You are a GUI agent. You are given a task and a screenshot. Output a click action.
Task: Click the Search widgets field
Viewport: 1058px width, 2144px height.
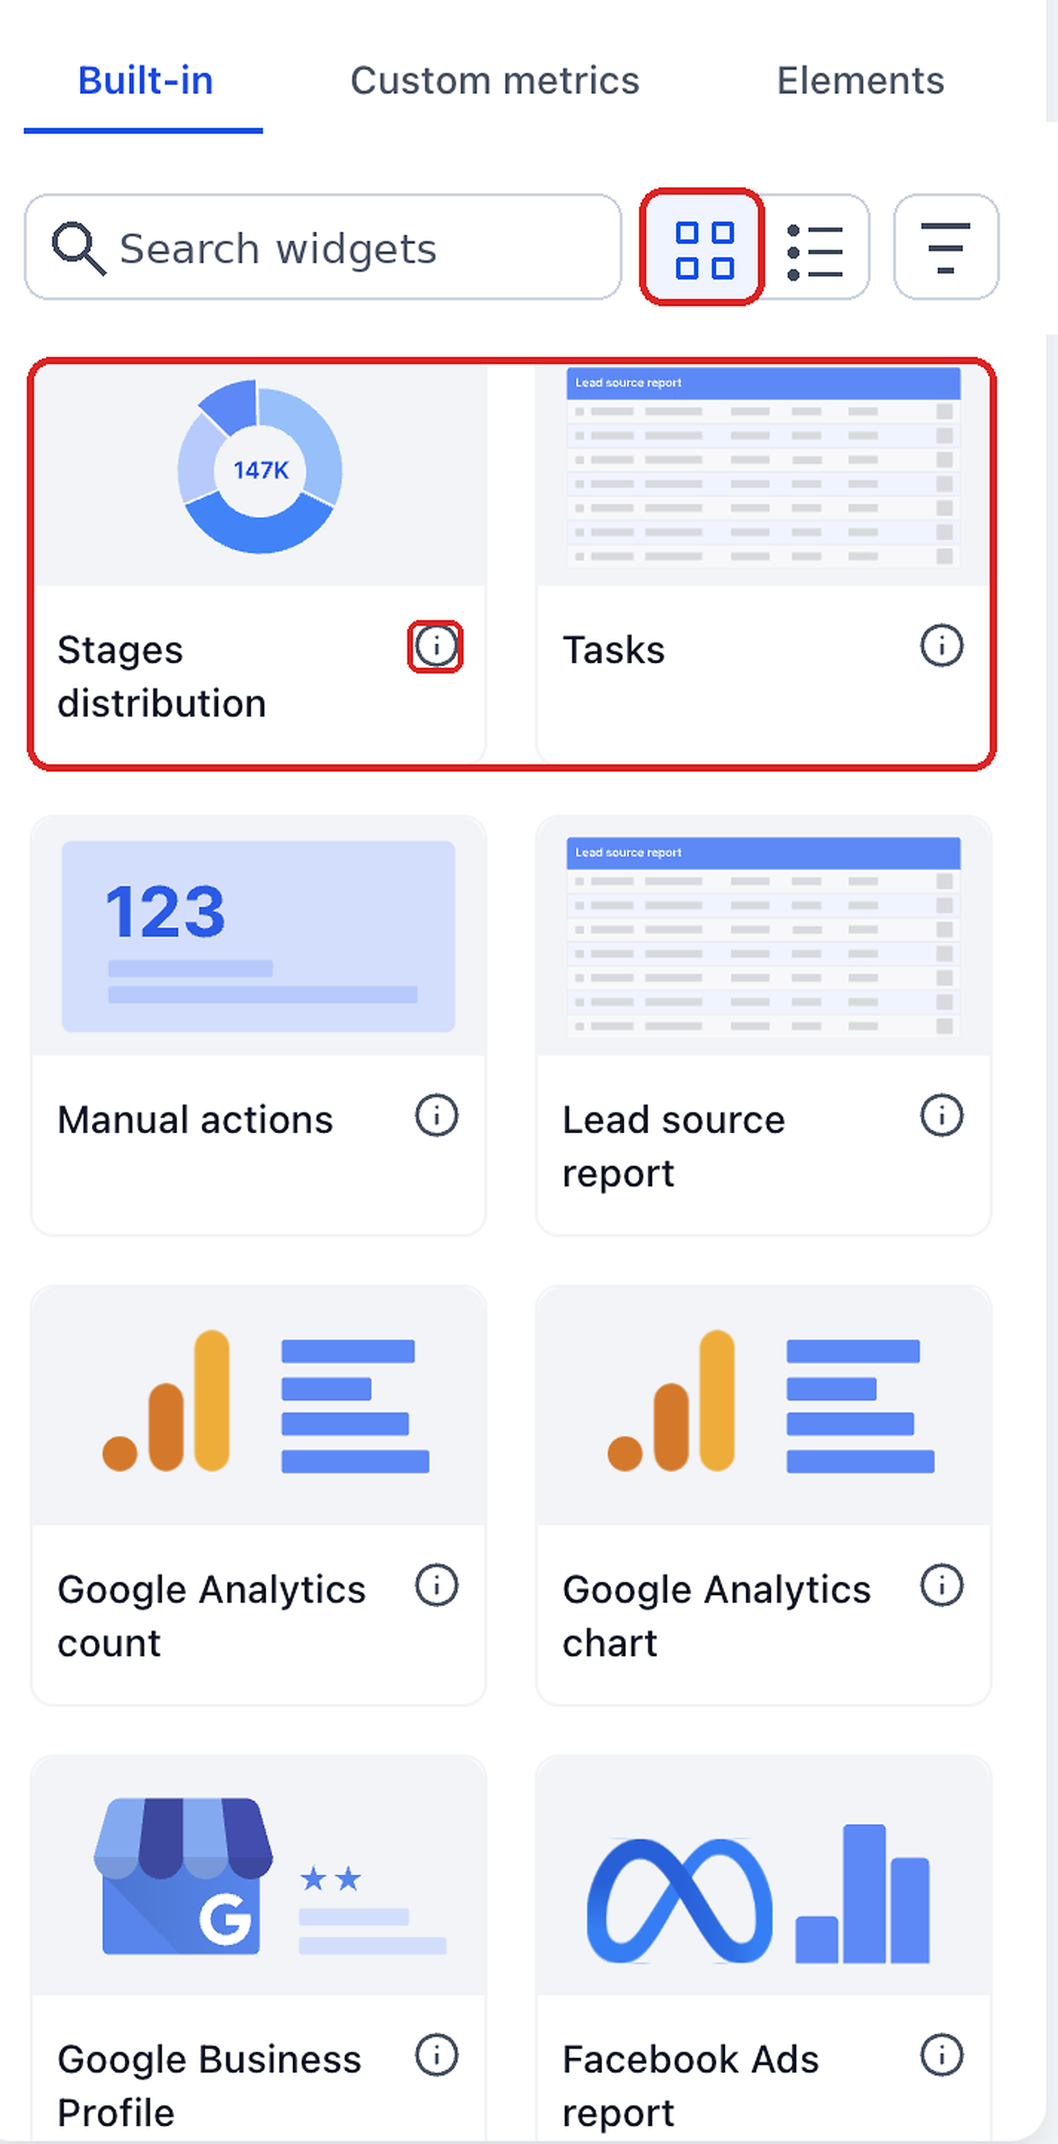tap(323, 247)
